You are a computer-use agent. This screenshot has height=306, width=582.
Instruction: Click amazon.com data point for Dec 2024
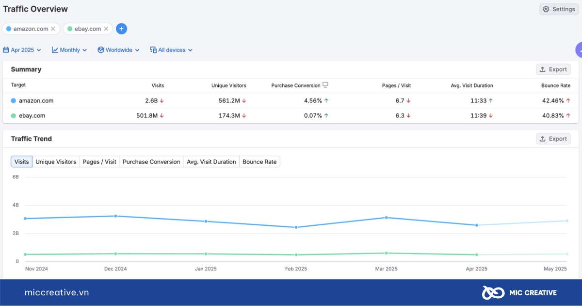point(115,216)
